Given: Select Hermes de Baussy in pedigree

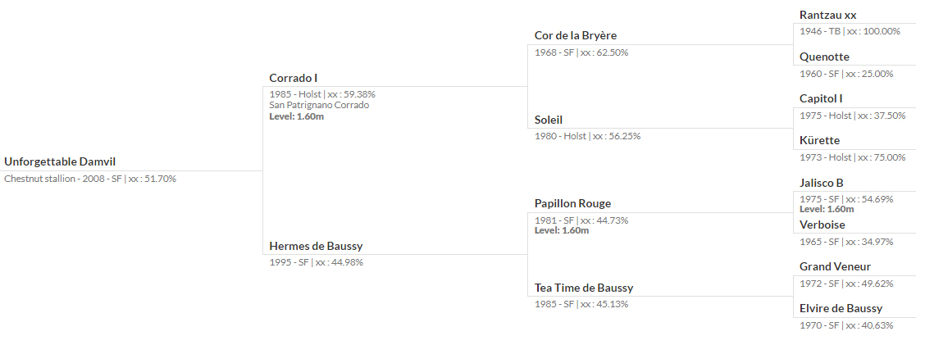Looking at the screenshot, I should click(x=317, y=246).
